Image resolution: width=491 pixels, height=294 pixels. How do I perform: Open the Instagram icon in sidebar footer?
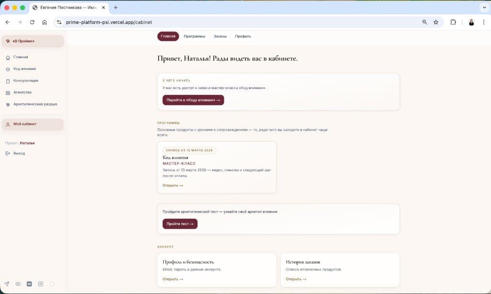pyautogui.click(x=40, y=284)
